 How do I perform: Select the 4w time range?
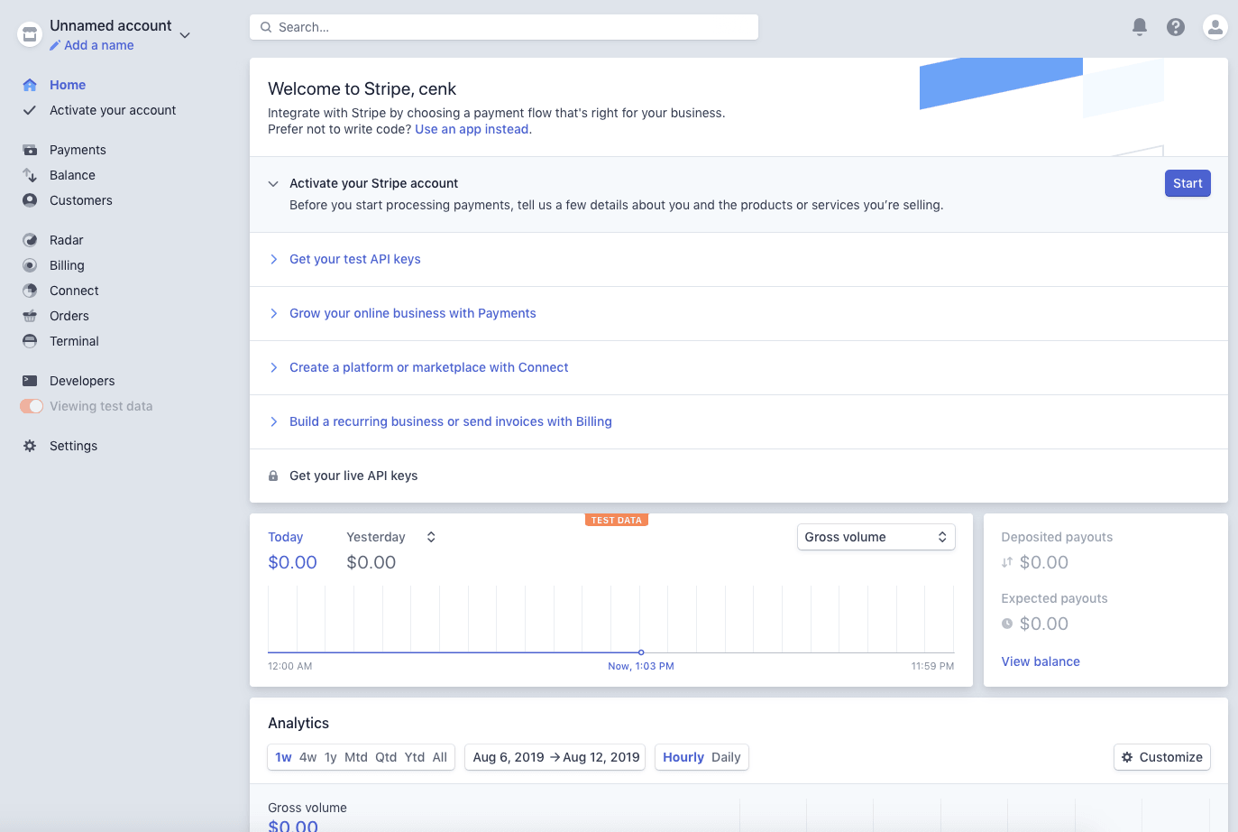pos(308,757)
